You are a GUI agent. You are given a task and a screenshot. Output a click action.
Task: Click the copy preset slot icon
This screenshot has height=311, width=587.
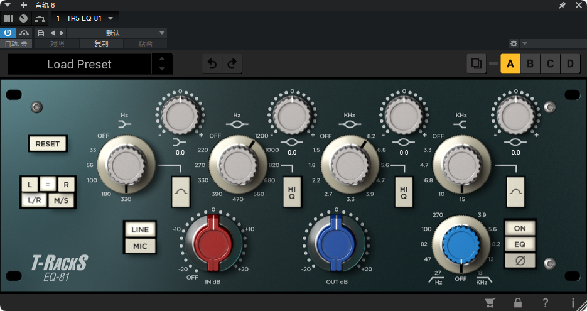coord(477,63)
